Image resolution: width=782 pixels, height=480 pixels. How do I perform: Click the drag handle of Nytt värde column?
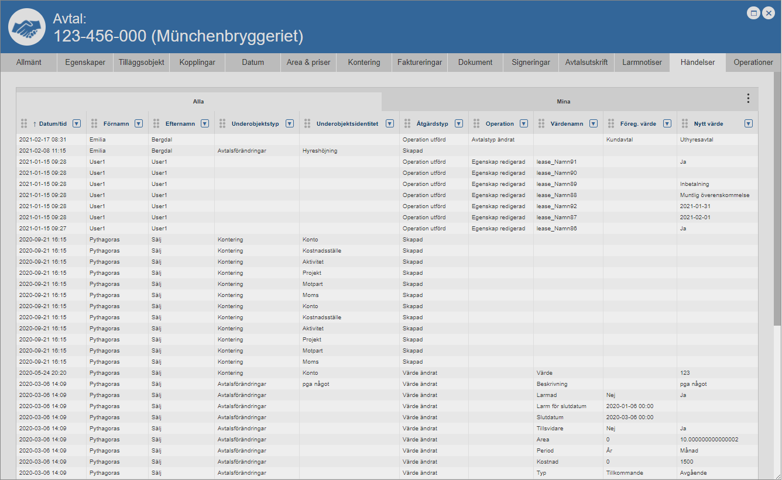click(x=684, y=123)
